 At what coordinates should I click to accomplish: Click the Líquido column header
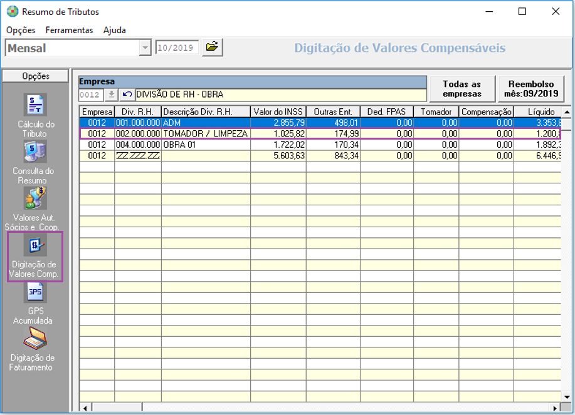tap(537, 111)
